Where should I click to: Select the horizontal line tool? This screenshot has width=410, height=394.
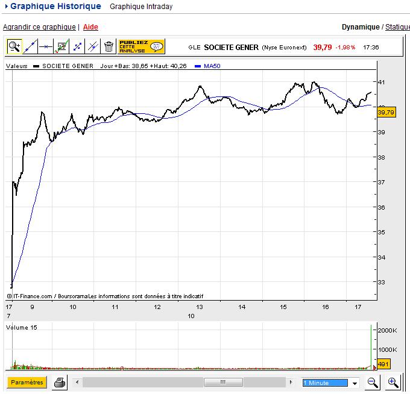46,47
